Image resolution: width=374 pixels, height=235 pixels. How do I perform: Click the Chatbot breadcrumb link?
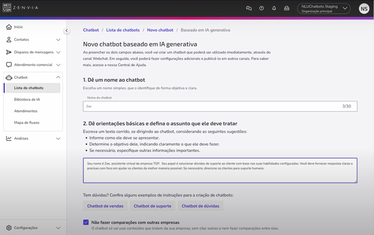(91, 30)
